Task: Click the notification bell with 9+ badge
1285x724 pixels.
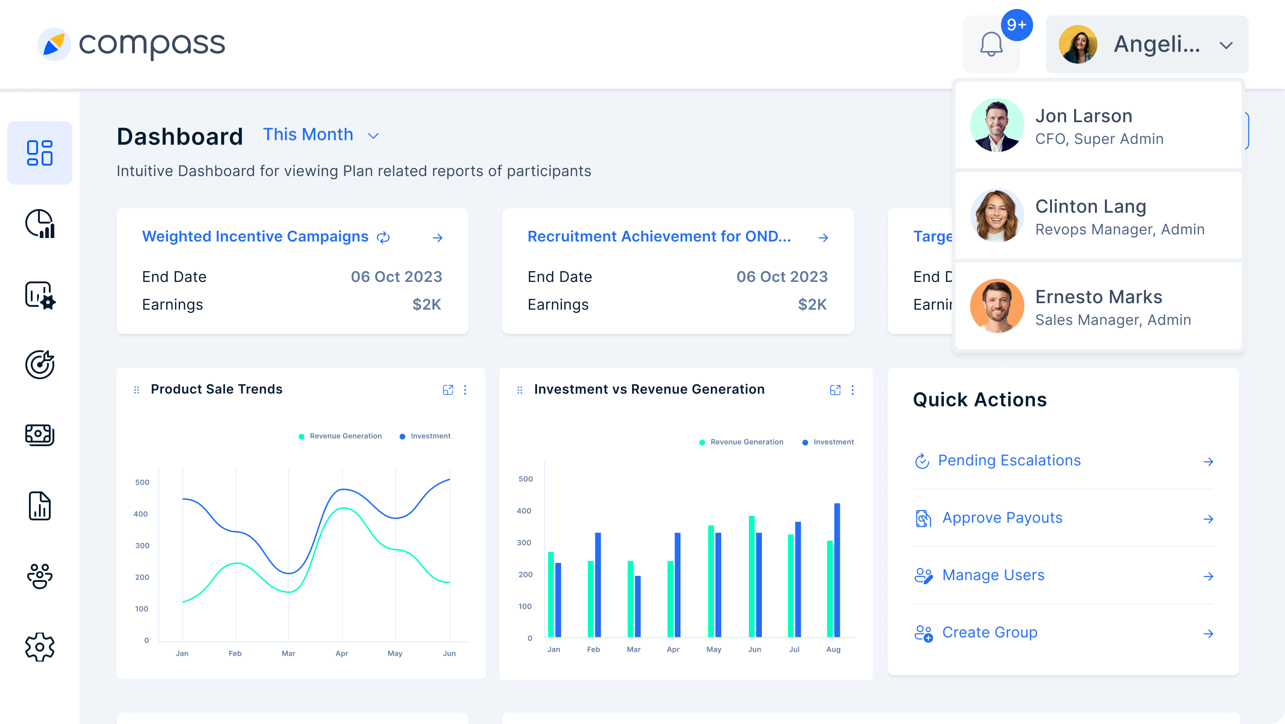Action: tap(992, 45)
